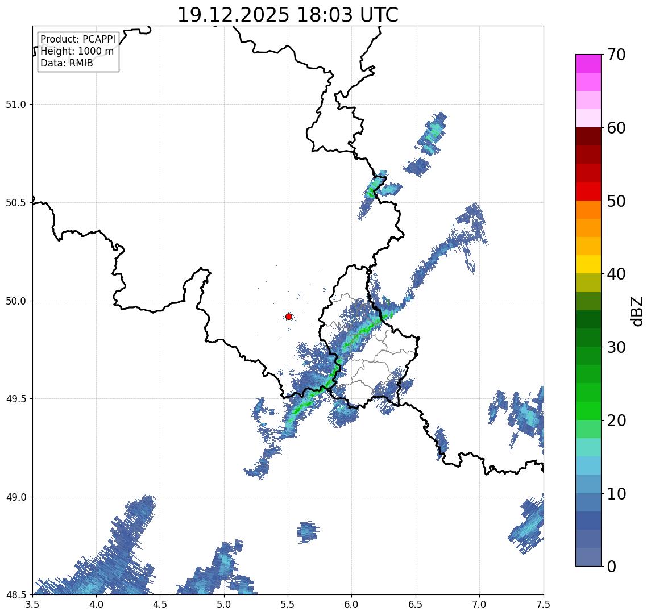Click the longitude axis label '4.0'
The height and width of the screenshot is (616, 651).
coord(96,605)
